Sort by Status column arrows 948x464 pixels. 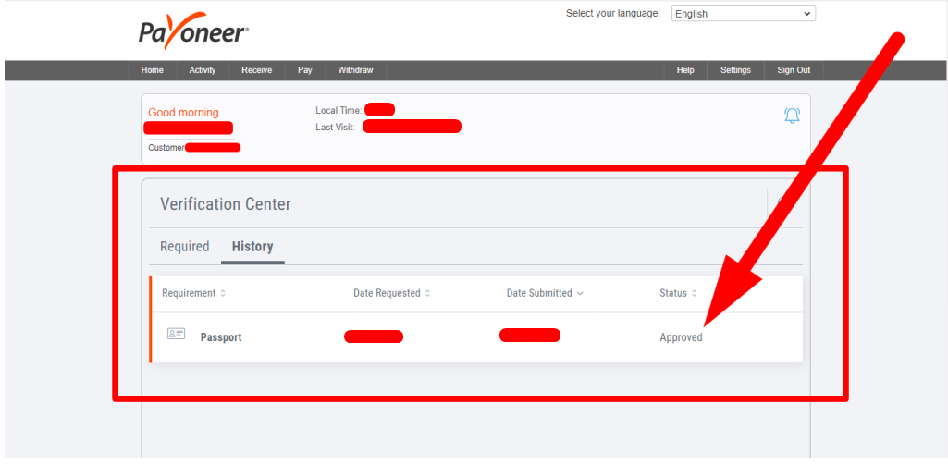tap(695, 294)
